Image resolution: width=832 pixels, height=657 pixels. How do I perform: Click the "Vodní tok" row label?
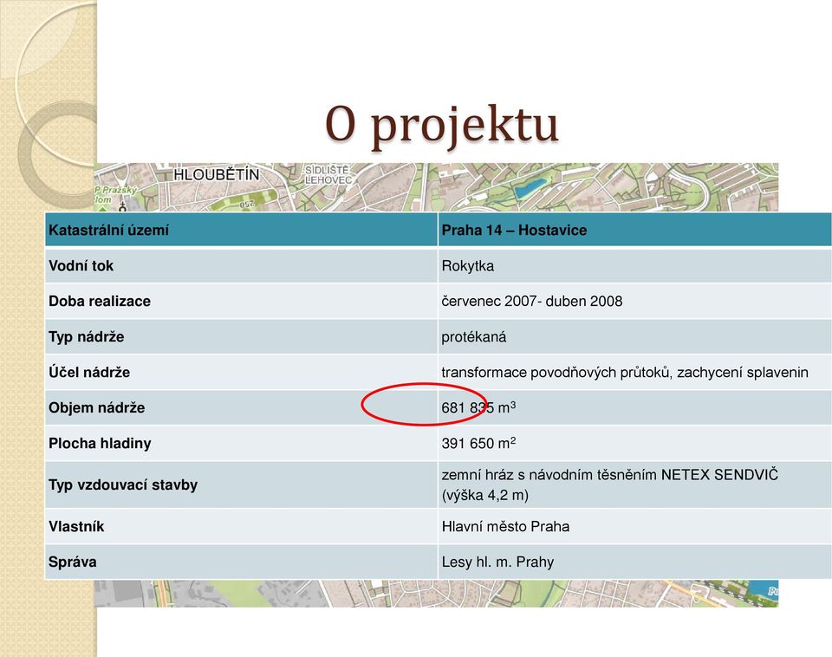coord(81,265)
